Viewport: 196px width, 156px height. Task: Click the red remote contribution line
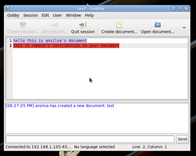(66, 45)
